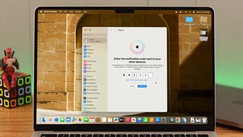Click the didn't receive a verification code link
Viewport: 243px width, 137px height.
coord(137,80)
